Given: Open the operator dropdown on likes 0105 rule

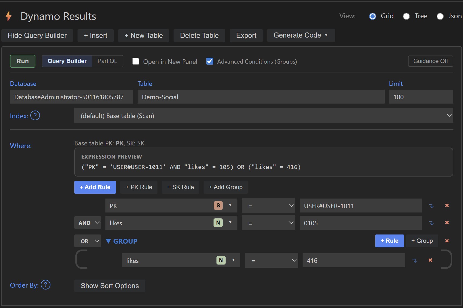Looking at the screenshot, I should click(x=269, y=223).
